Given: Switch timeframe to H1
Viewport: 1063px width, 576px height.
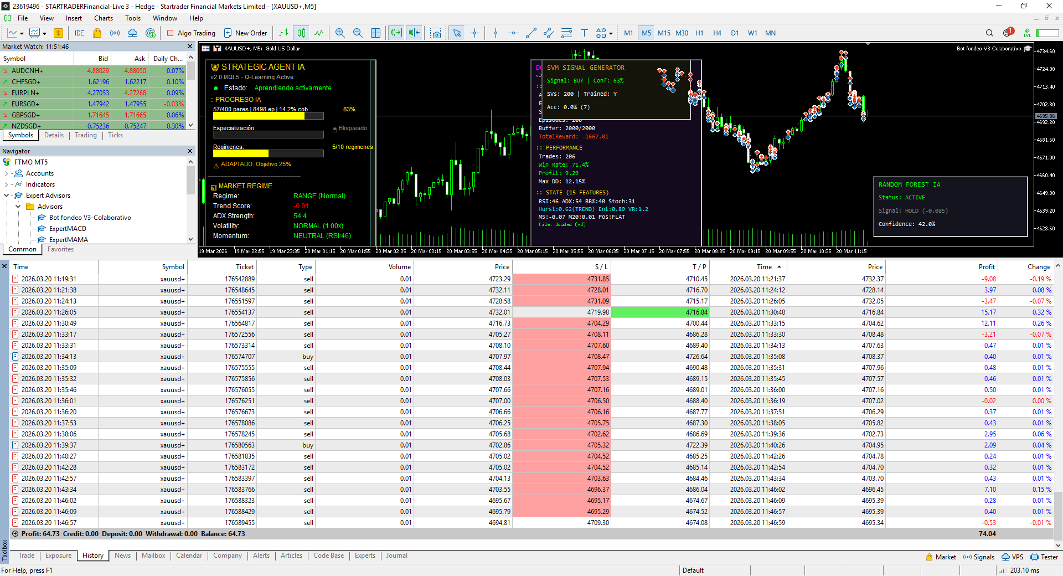Looking at the screenshot, I should (699, 33).
